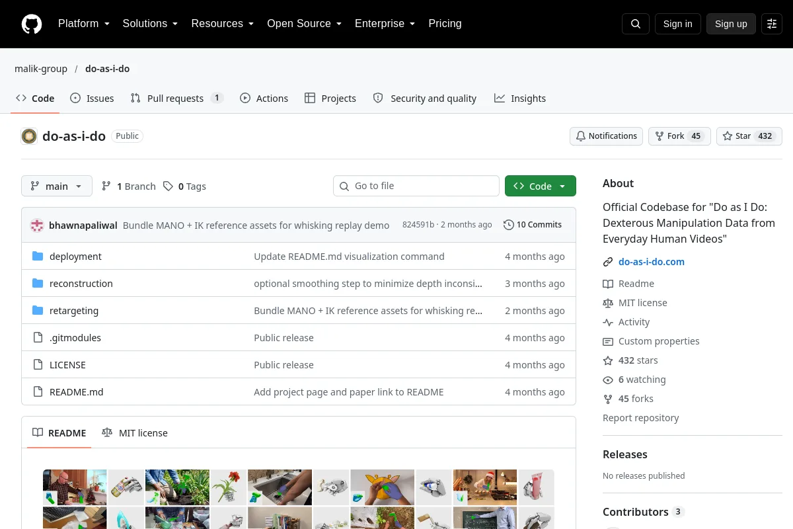Expand the Open Source menu
This screenshot has width=793, height=529.
point(304,24)
